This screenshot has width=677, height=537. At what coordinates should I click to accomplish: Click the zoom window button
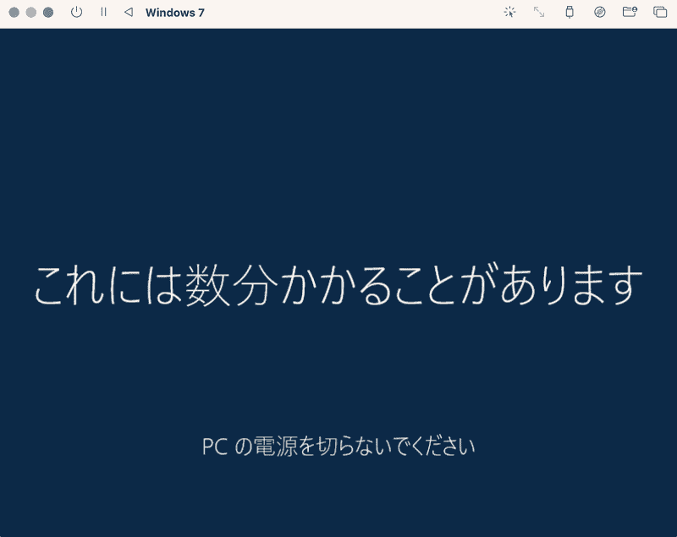pos(48,13)
